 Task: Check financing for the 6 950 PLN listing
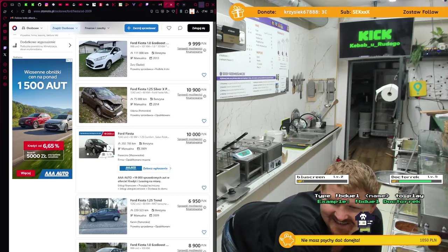pyautogui.click(x=190, y=208)
